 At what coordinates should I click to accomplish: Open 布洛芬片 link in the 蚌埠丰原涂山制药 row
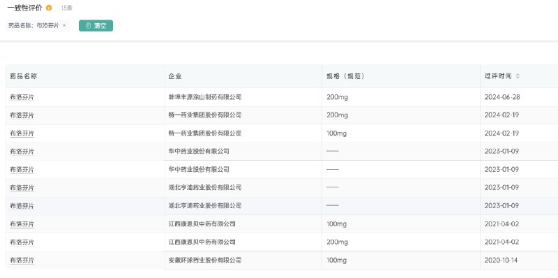(x=22, y=97)
